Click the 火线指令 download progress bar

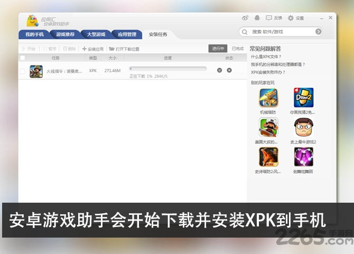click(x=167, y=69)
